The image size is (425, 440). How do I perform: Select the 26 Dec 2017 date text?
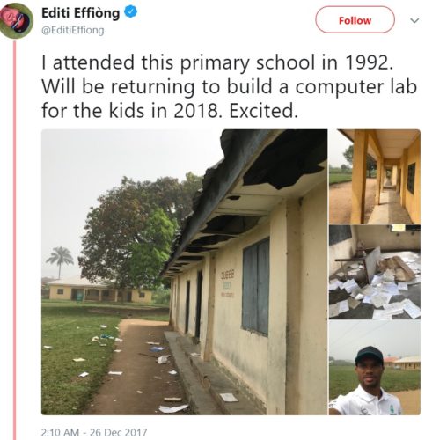coord(118,433)
